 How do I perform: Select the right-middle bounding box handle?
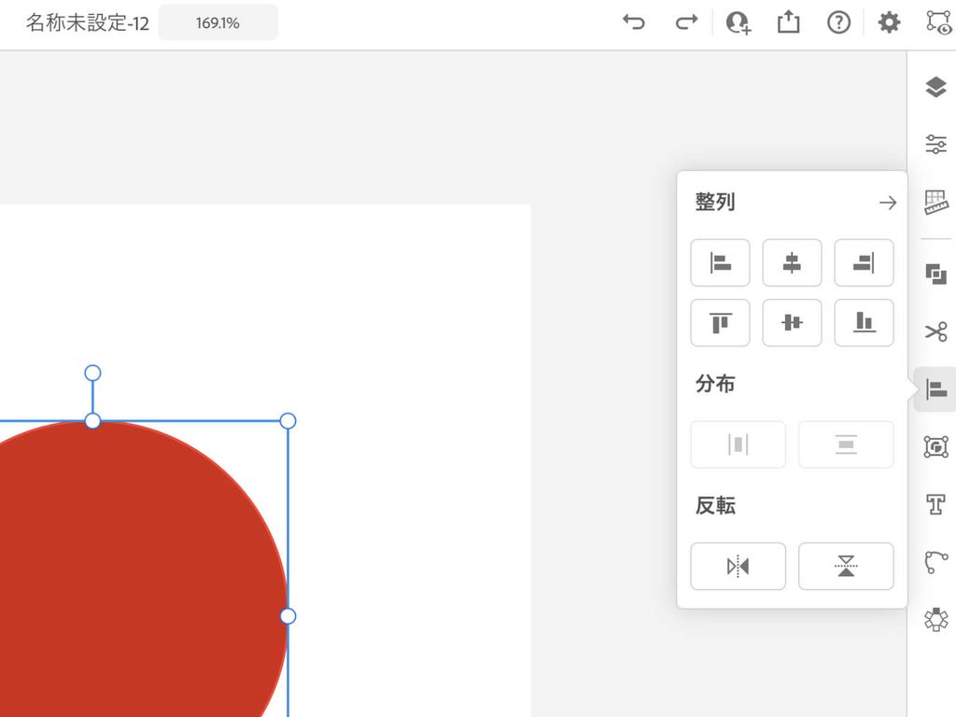288,616
